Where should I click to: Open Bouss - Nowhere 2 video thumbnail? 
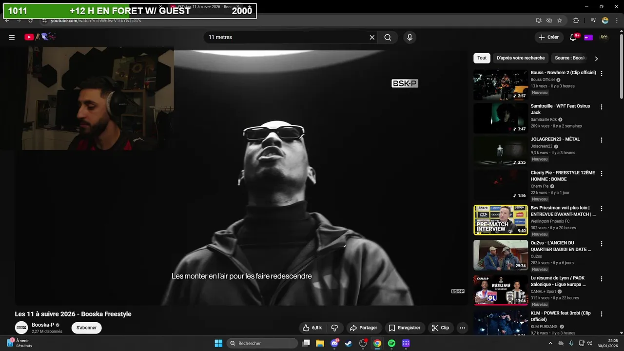pos(501,85)
